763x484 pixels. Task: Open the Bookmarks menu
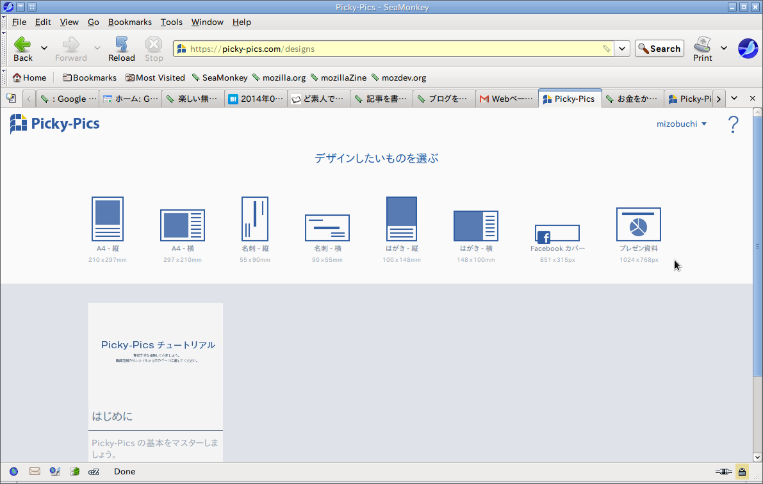(x=130, y=22)
